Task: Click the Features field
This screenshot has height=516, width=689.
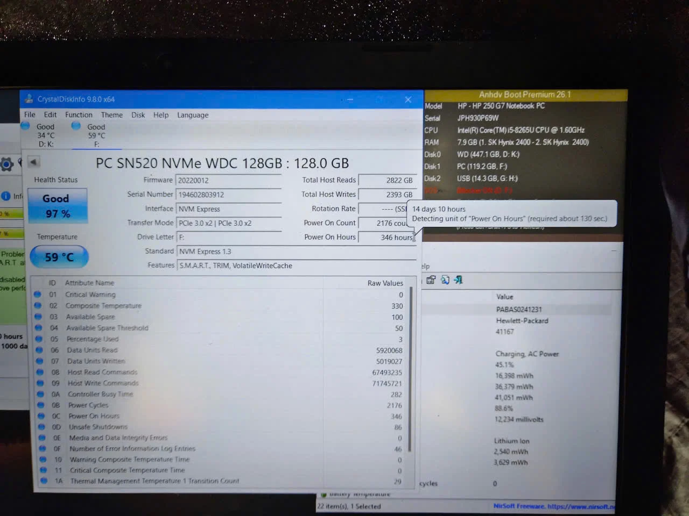Action: click(297, 266)
